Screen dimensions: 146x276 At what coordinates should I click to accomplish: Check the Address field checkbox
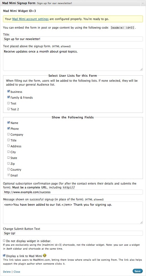tap(8, 146)
